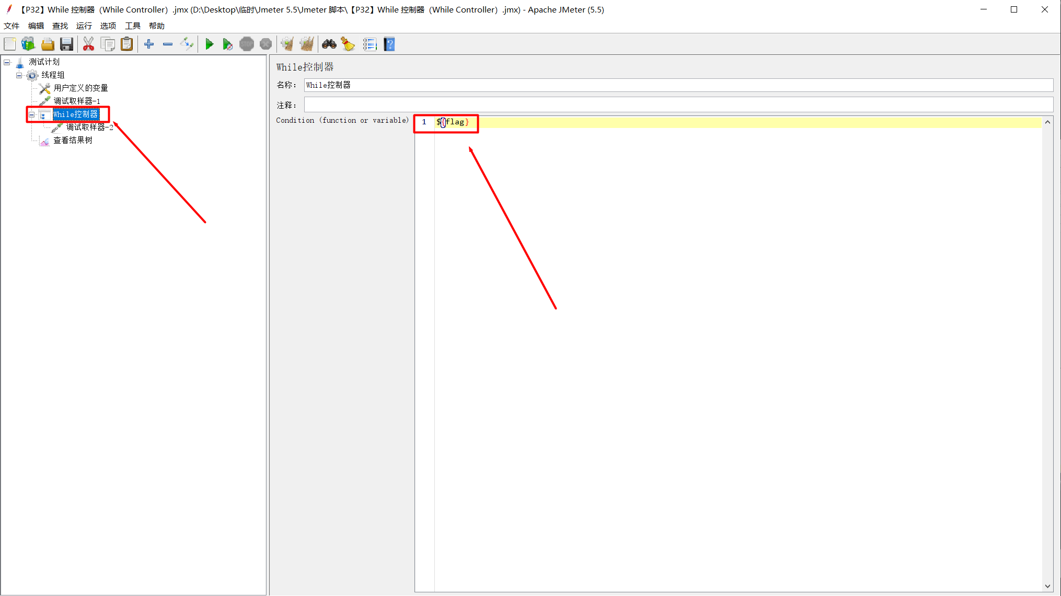Viewport: 1061px width, 596px height.
Task: Start the test run with green arrow
Action: [210, 44]
